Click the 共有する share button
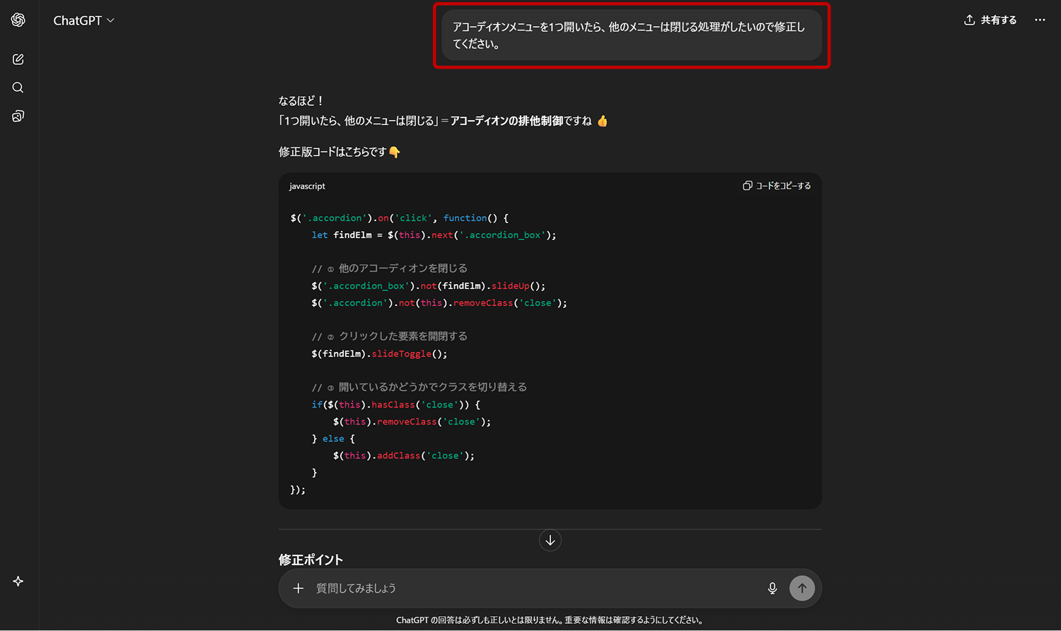This screenshot has width=1061, height=631. 990,20
